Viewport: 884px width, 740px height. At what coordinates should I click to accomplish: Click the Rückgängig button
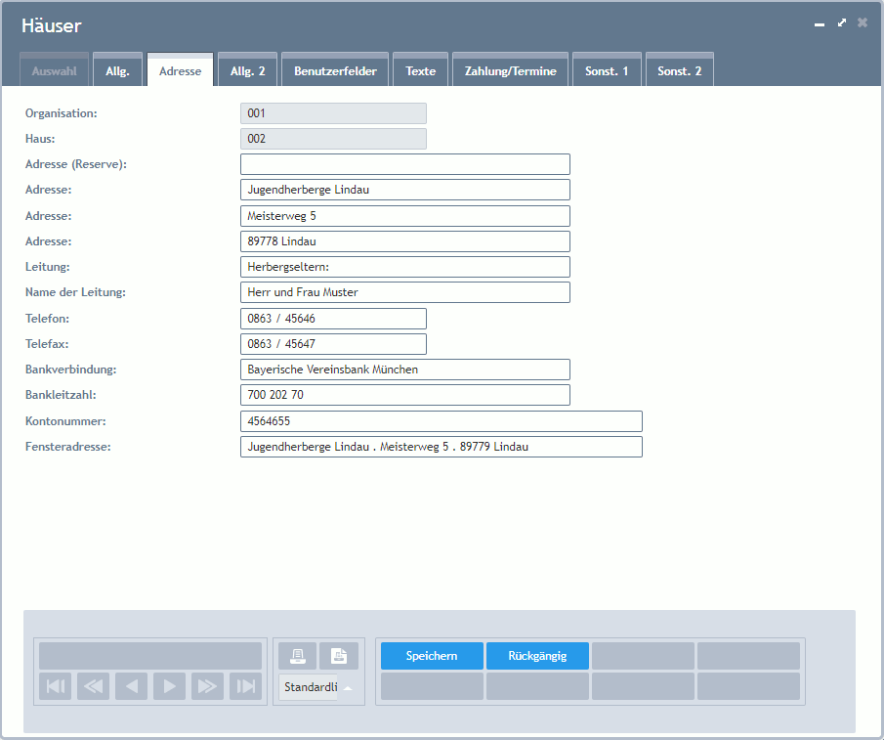[537, 656]
